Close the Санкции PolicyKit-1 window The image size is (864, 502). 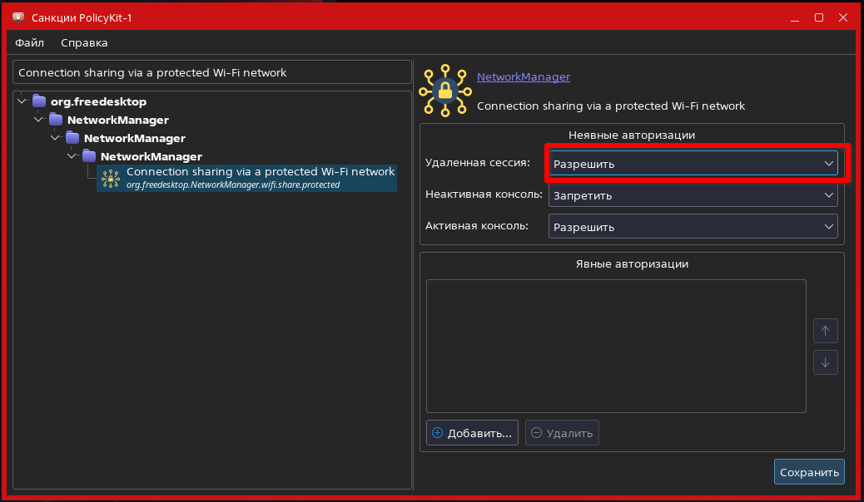(x=843, y=17)
